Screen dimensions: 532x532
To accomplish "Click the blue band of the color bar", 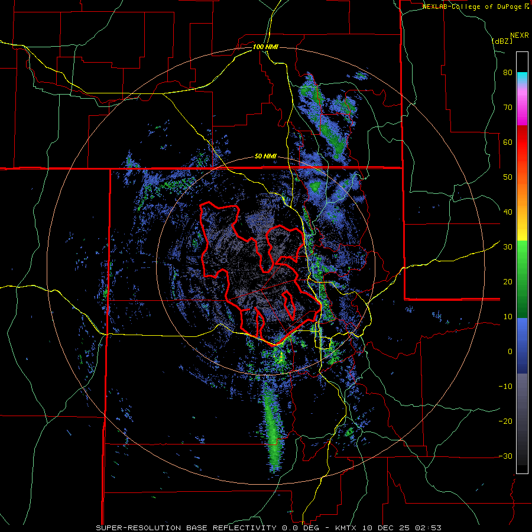I will (522, 346).
